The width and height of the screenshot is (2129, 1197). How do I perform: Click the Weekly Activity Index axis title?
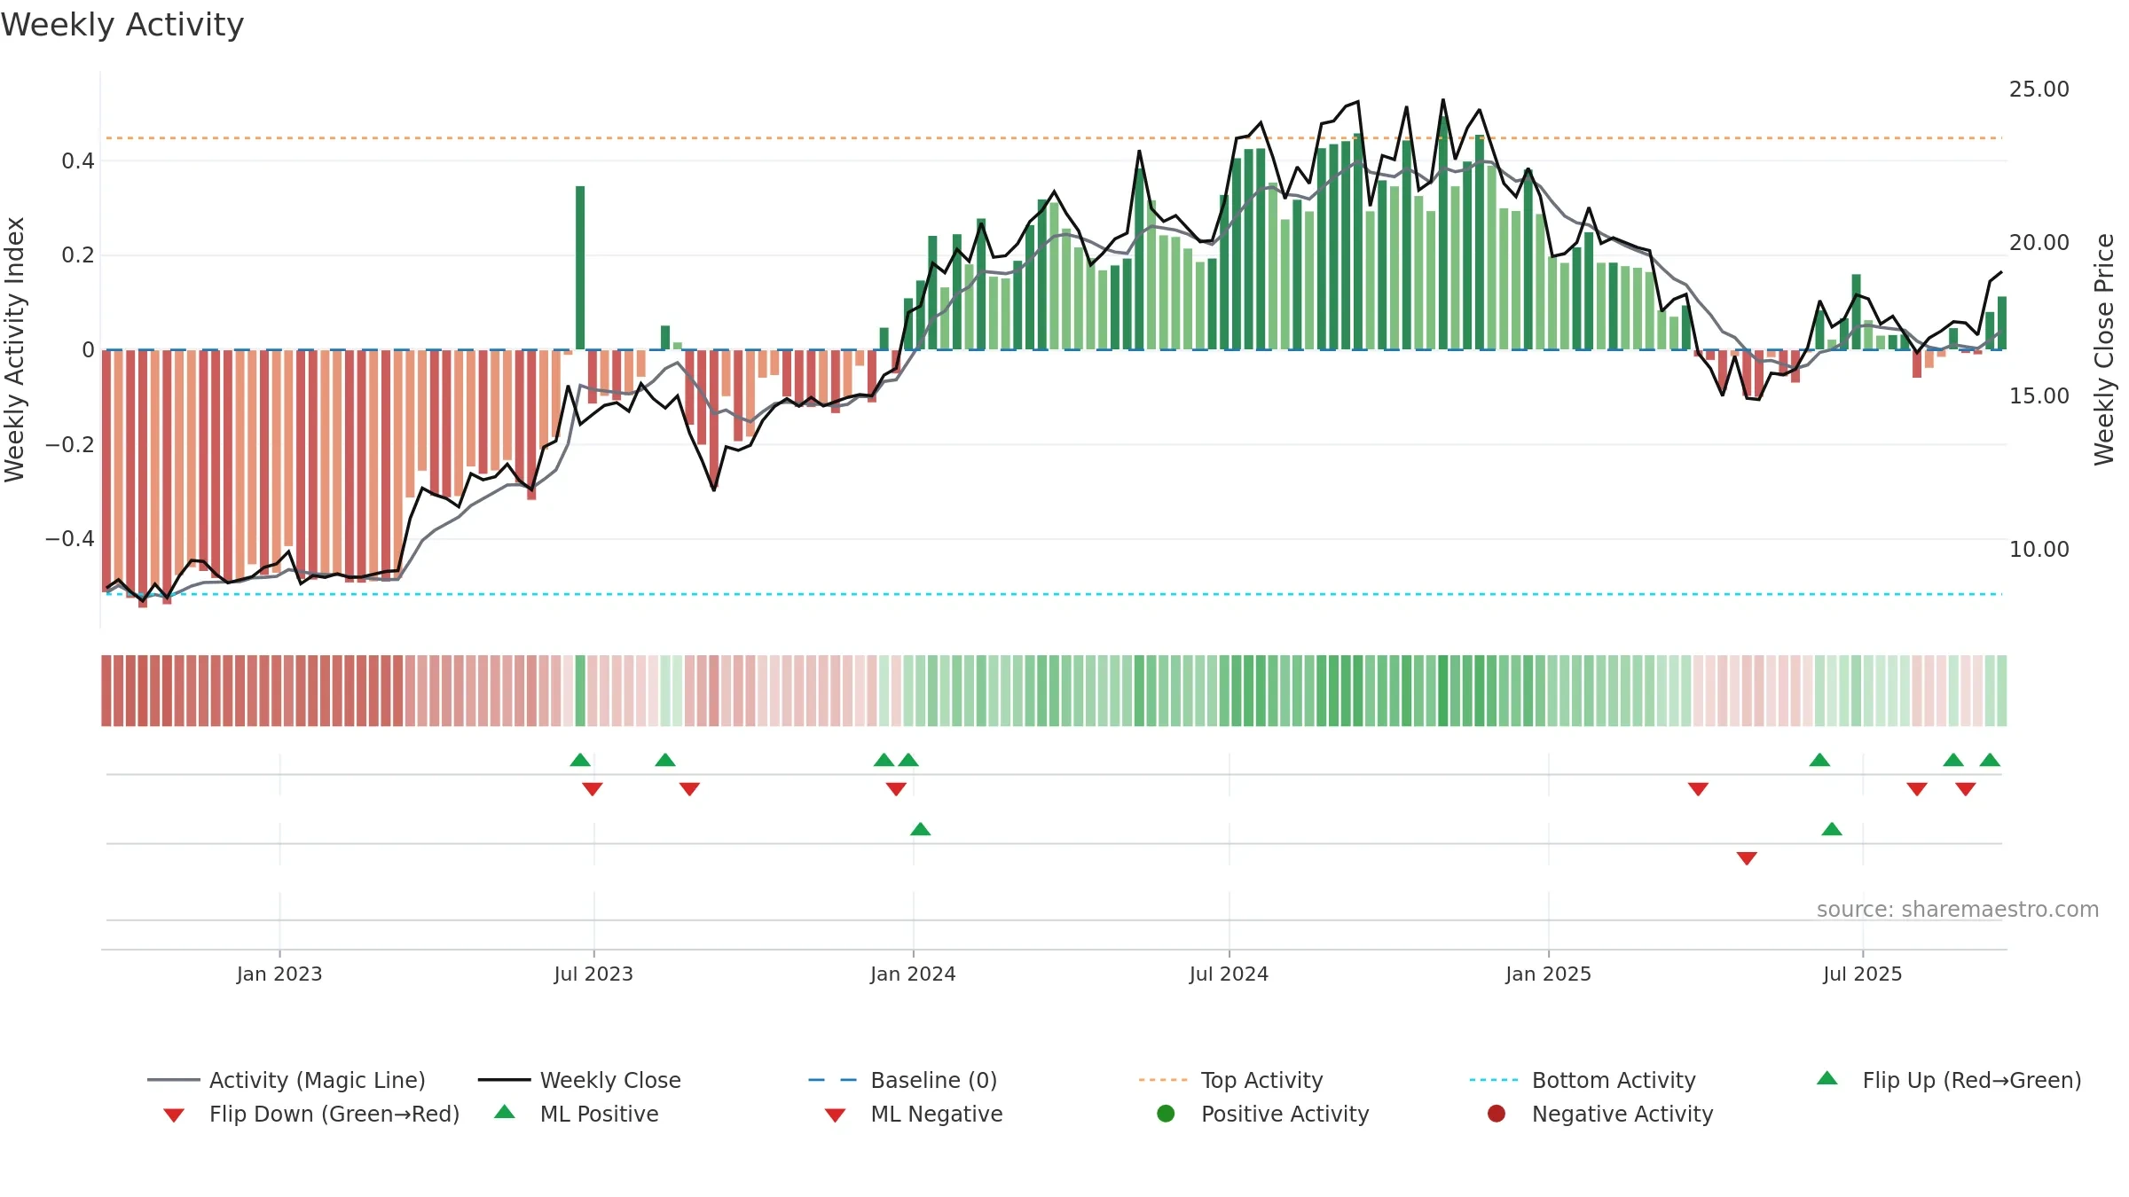pyautogui.click(x=14, y=349)
